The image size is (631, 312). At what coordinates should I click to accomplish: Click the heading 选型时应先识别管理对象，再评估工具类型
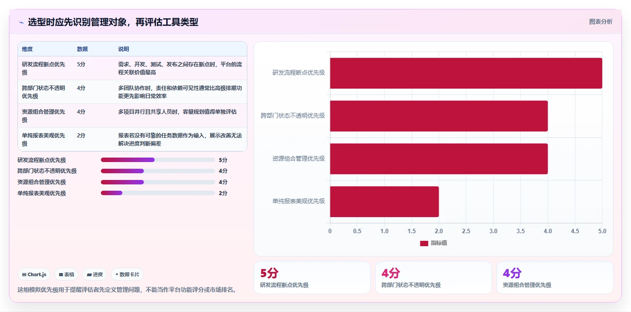(113, 22)
